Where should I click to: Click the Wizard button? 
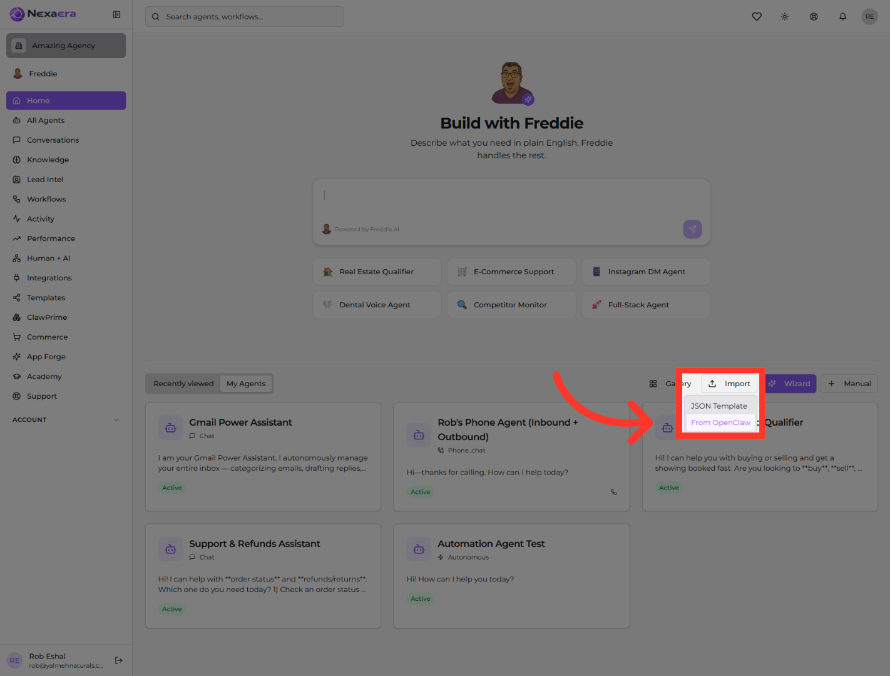[x=790, y=384]
